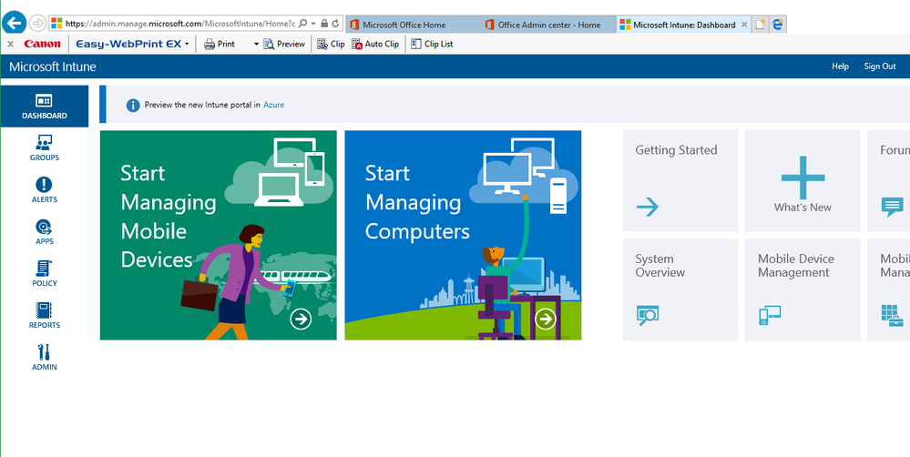Click the System Overview magnifier icon

click(647, 315)
